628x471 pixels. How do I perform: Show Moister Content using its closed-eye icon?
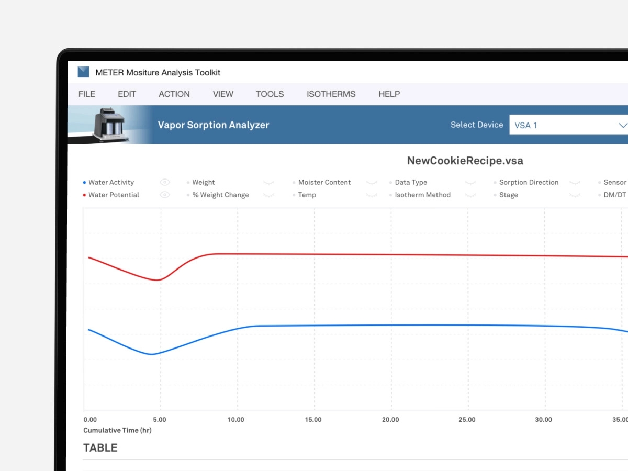point(372,183)
